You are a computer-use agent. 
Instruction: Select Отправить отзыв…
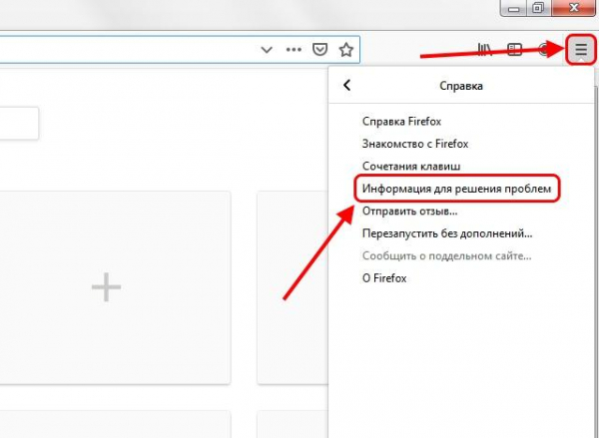[x=409, y=212]
